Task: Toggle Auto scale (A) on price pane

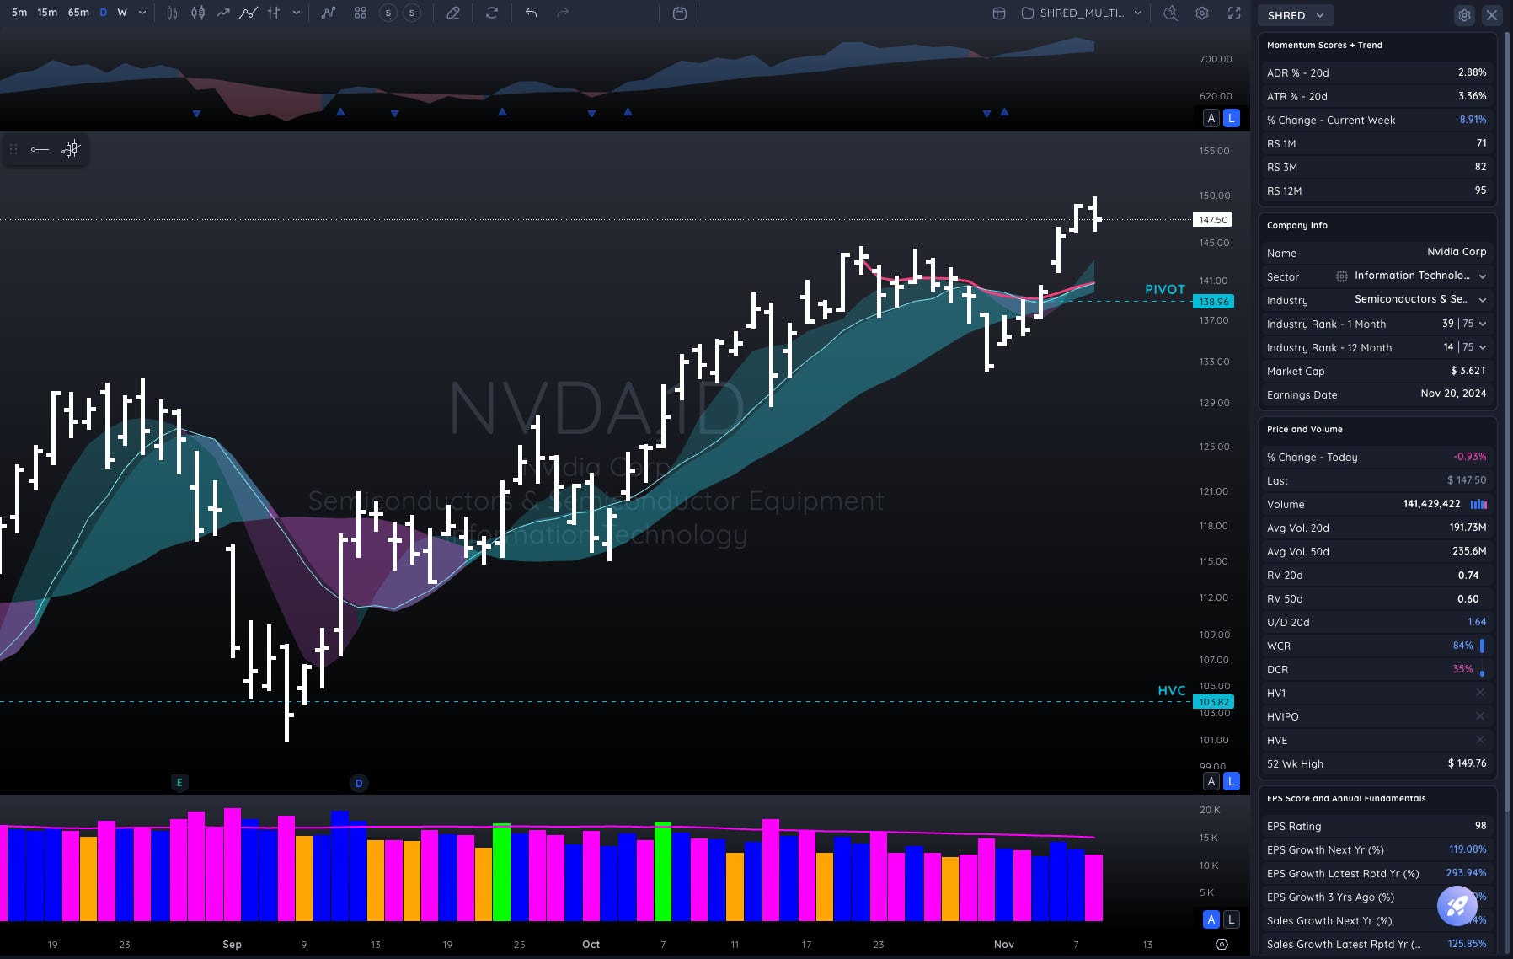Action: click(1211, 781)
